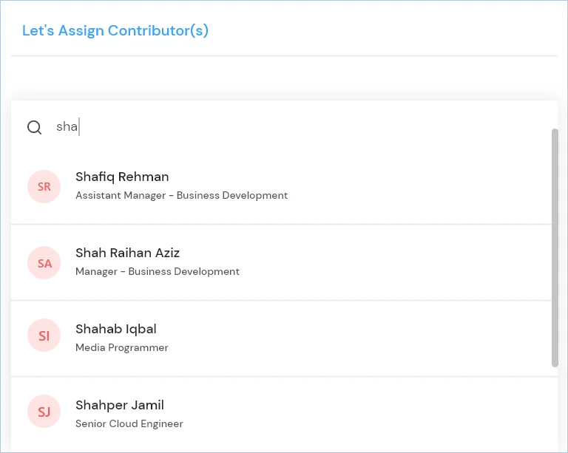This screenshot has width=568, height=453.
Task: Click 'Senior Cloud Engineer' subtitle text
Action: pos(129,423)
